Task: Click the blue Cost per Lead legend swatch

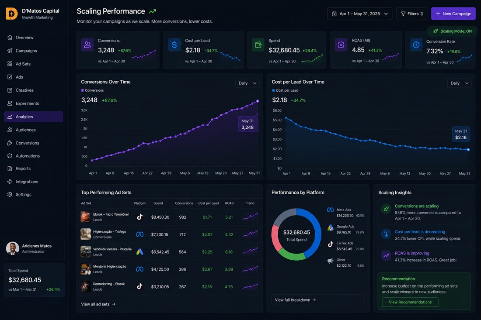Action: click(x=273, y=90)
